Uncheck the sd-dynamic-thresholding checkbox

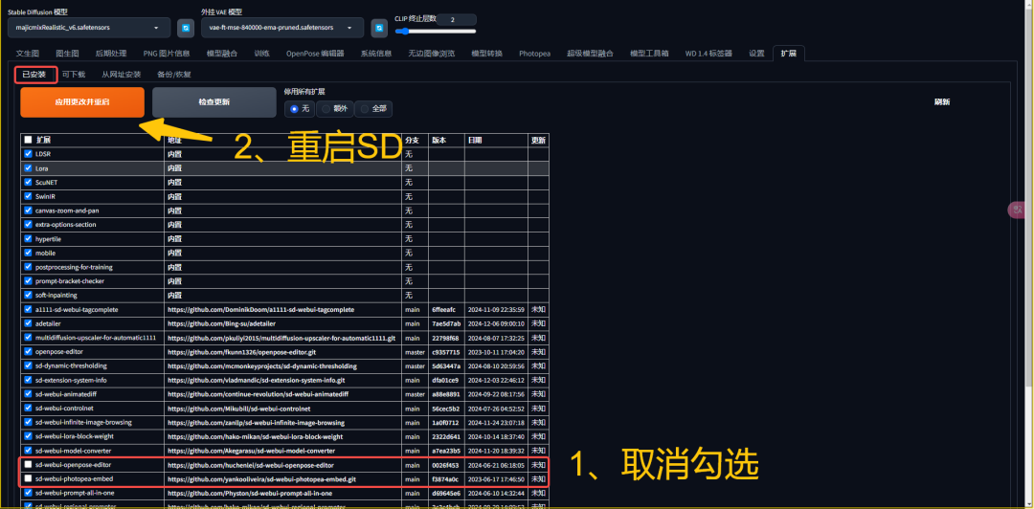(x=28, y=365)
